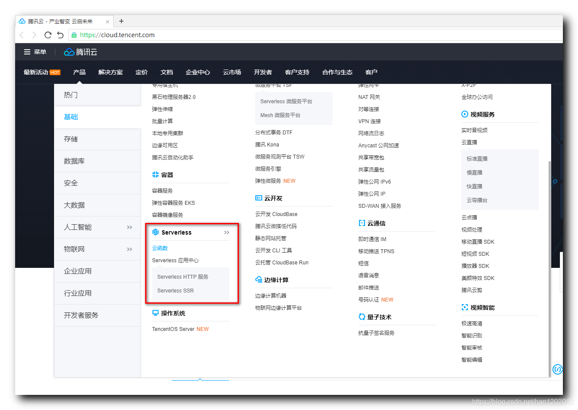Viewport: 578px width, 410px height.
Task: Click the 操作系统 monitor icon
Action: 156,313
